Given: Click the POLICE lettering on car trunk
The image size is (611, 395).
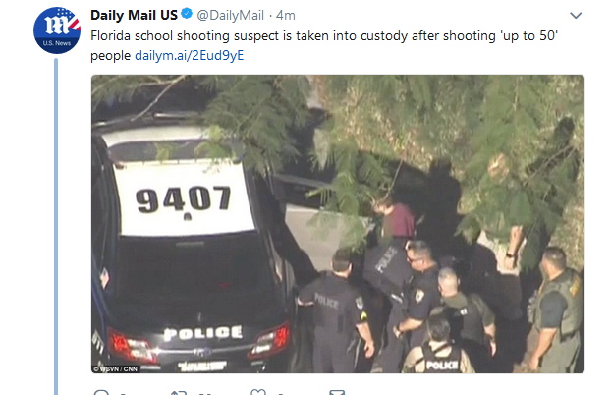Looking at the screenshot, I should (x=202, y=333).
